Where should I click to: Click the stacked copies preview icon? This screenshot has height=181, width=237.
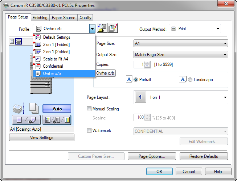pos(34,108)
